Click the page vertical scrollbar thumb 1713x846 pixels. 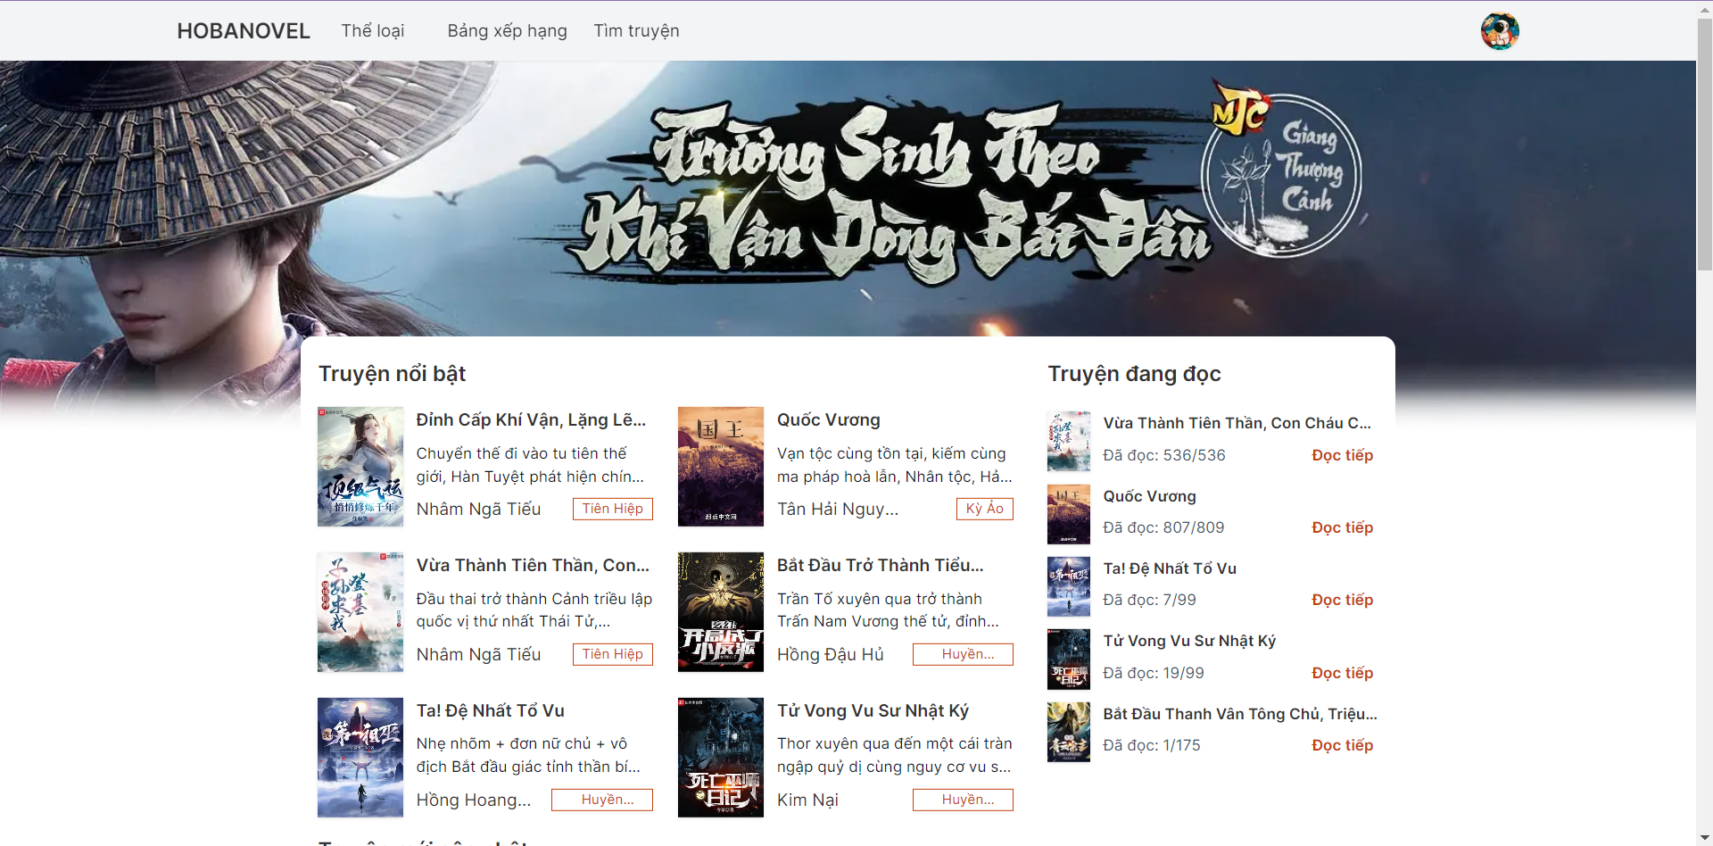pyautogui.click(x=1704, y=143)
